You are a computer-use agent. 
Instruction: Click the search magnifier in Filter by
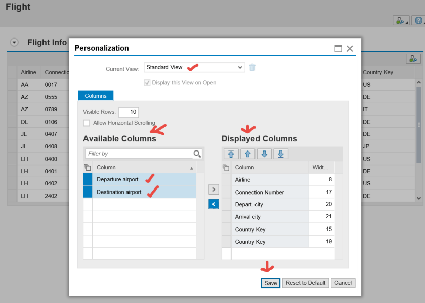(197, 154)
